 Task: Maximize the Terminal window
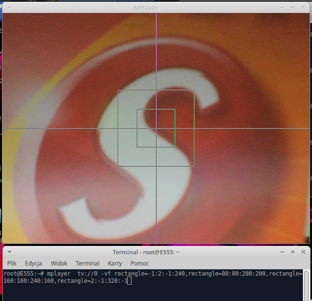tap(293, 252)
